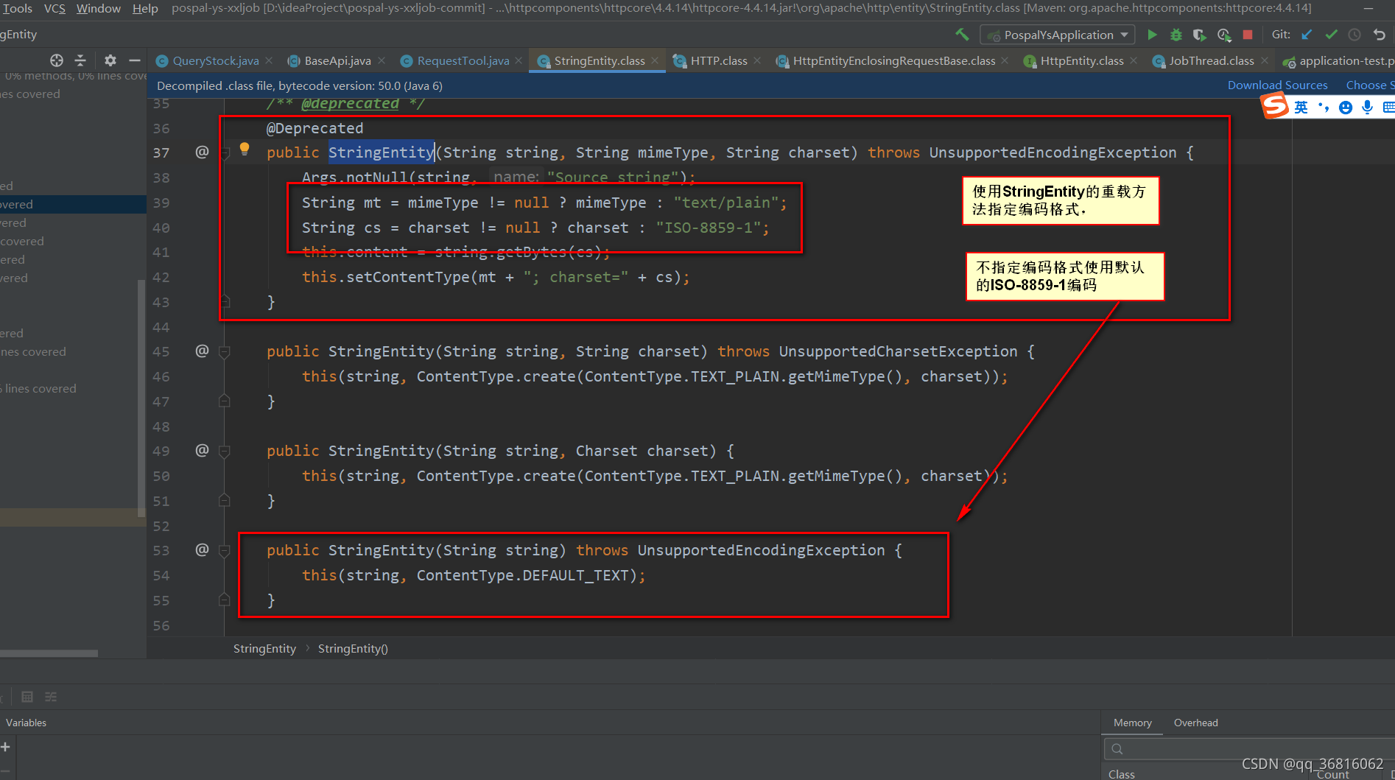Open the PospalYsApplication run configuration dropdown
The image size is (1395, 780).
click(1058, 35)
